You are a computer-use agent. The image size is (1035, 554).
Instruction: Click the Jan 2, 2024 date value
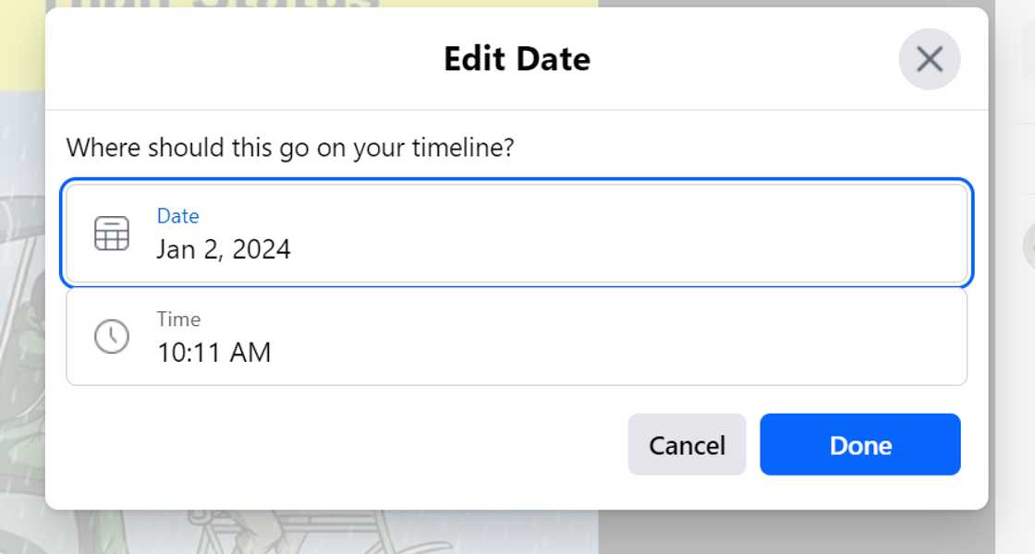click(x=224, y=249)
